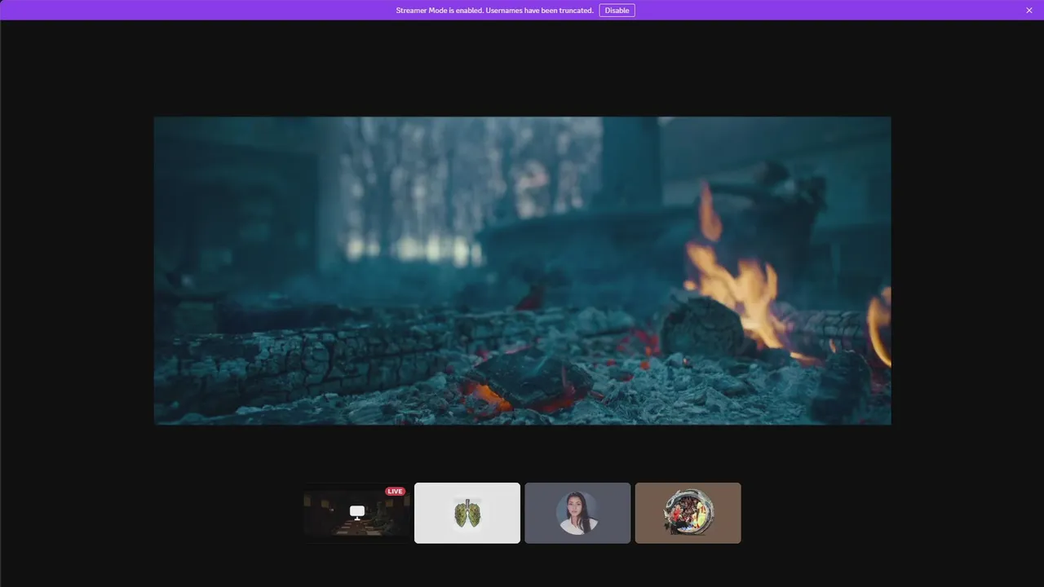The width and height of the screenshot is (1044, 587).
Task: Select the participant tile with woman avatar
Action: coord(577,513)
